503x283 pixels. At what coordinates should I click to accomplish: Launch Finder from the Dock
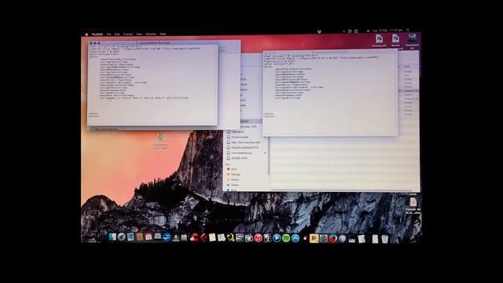(x=112, y=237)
